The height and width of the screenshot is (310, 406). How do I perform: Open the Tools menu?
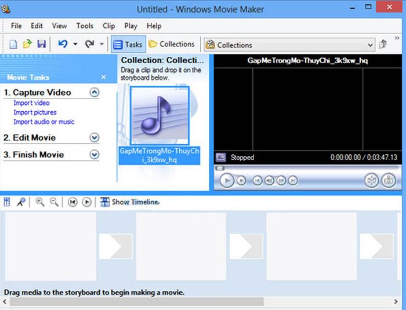(85, 26)
